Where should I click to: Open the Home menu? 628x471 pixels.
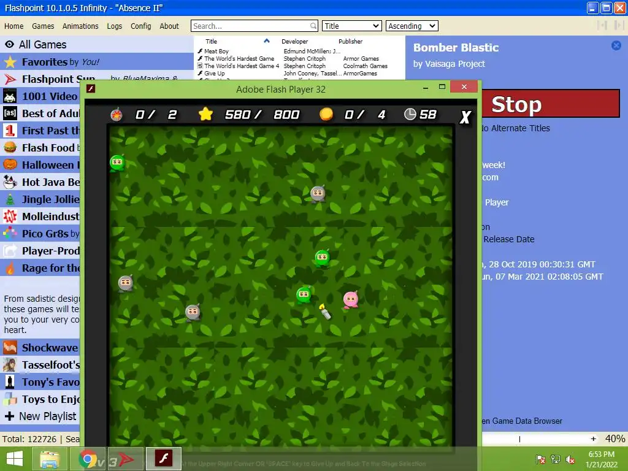[x=14, y=26]
